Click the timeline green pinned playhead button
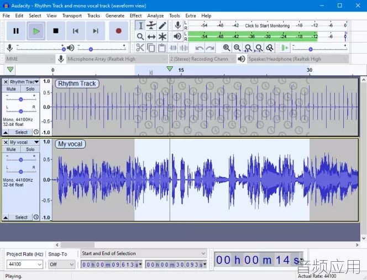This screenshot has width=367, height=280. tap(11, 70)
